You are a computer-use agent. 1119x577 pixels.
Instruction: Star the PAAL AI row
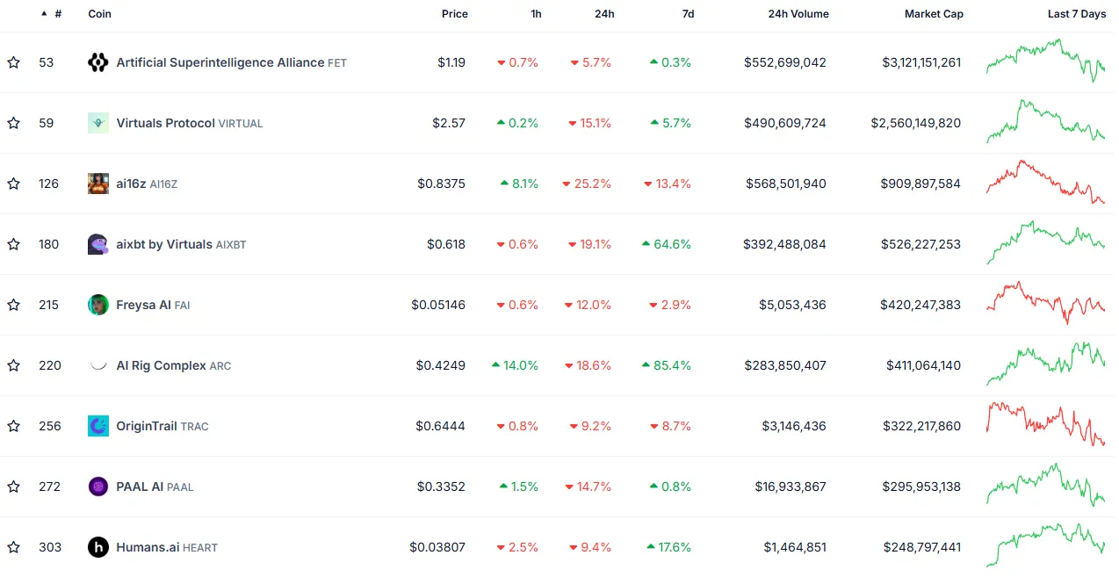tap(13, 487)
